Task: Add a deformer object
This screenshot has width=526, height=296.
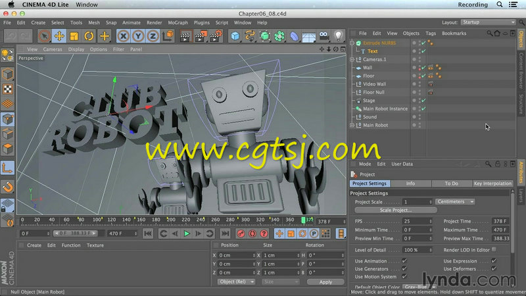Action: click(x=294, y=36)
